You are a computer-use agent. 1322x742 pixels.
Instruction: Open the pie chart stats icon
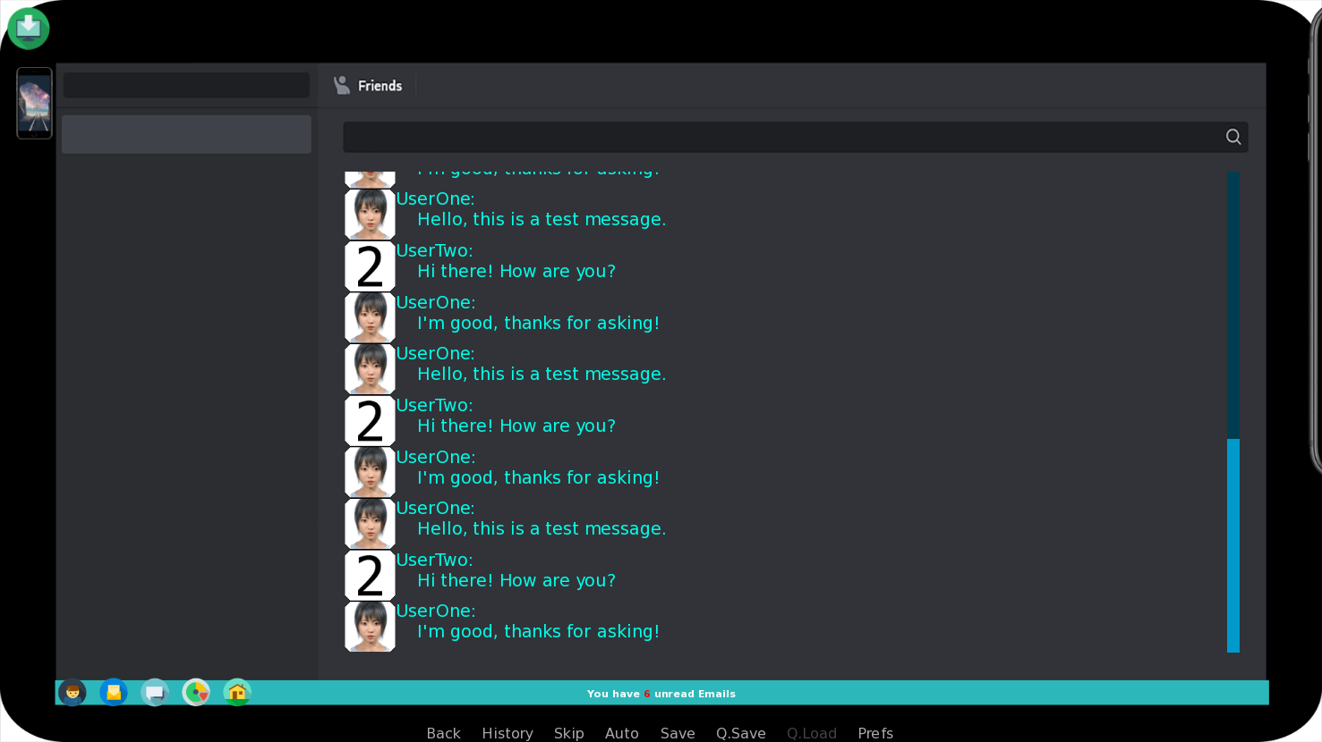(x=196, y=692)
